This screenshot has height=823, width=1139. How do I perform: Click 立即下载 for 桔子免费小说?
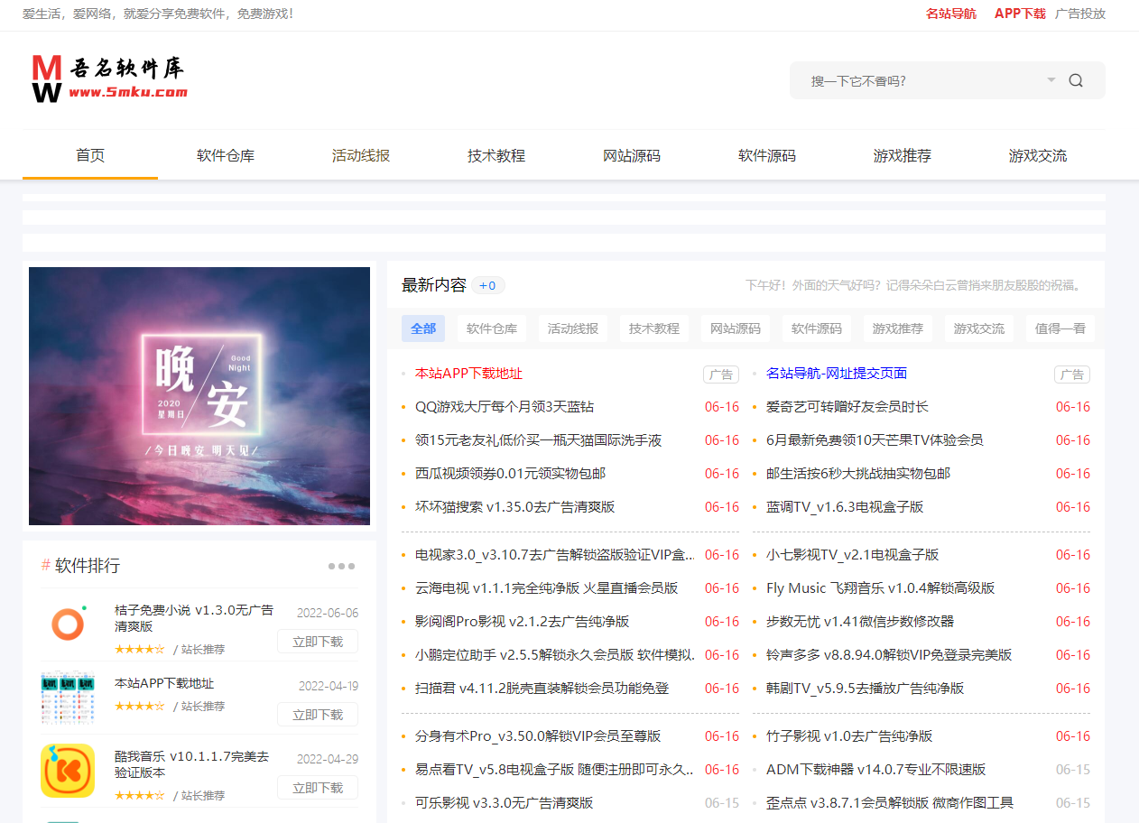[x=318, y=642]
